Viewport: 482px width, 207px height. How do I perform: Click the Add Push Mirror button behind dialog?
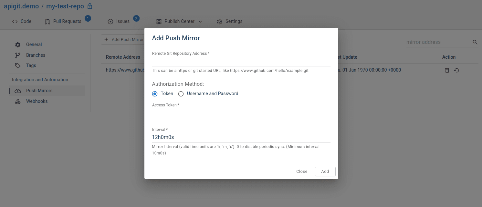coord(123,40)
